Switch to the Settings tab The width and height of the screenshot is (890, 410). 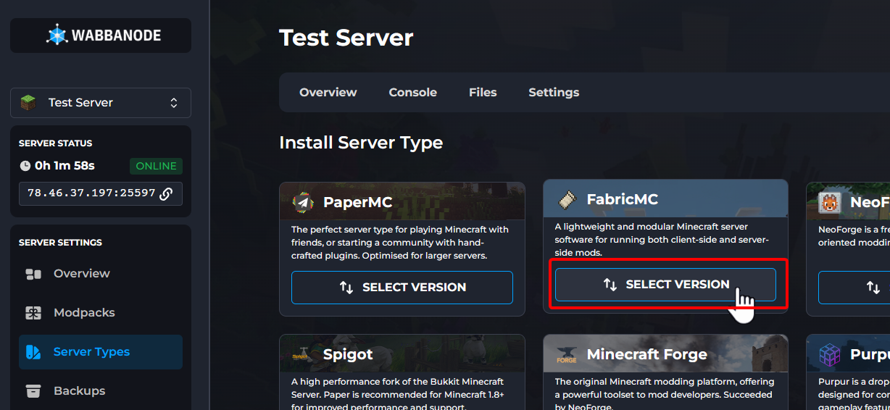click(554, 93)
